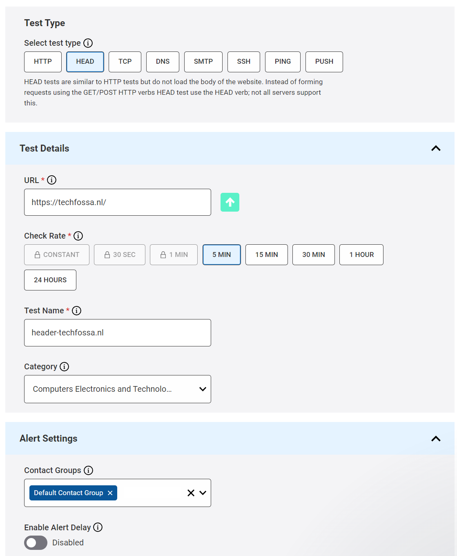Viewport: 457px width, 556px height.
Task: Click info icon beside Select test type
Action: pyautogui.click(x=88, y=43)
